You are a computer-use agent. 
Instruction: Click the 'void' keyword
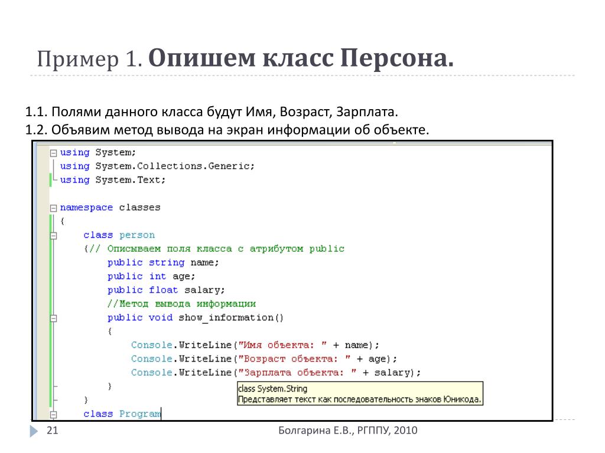[161, 318]
